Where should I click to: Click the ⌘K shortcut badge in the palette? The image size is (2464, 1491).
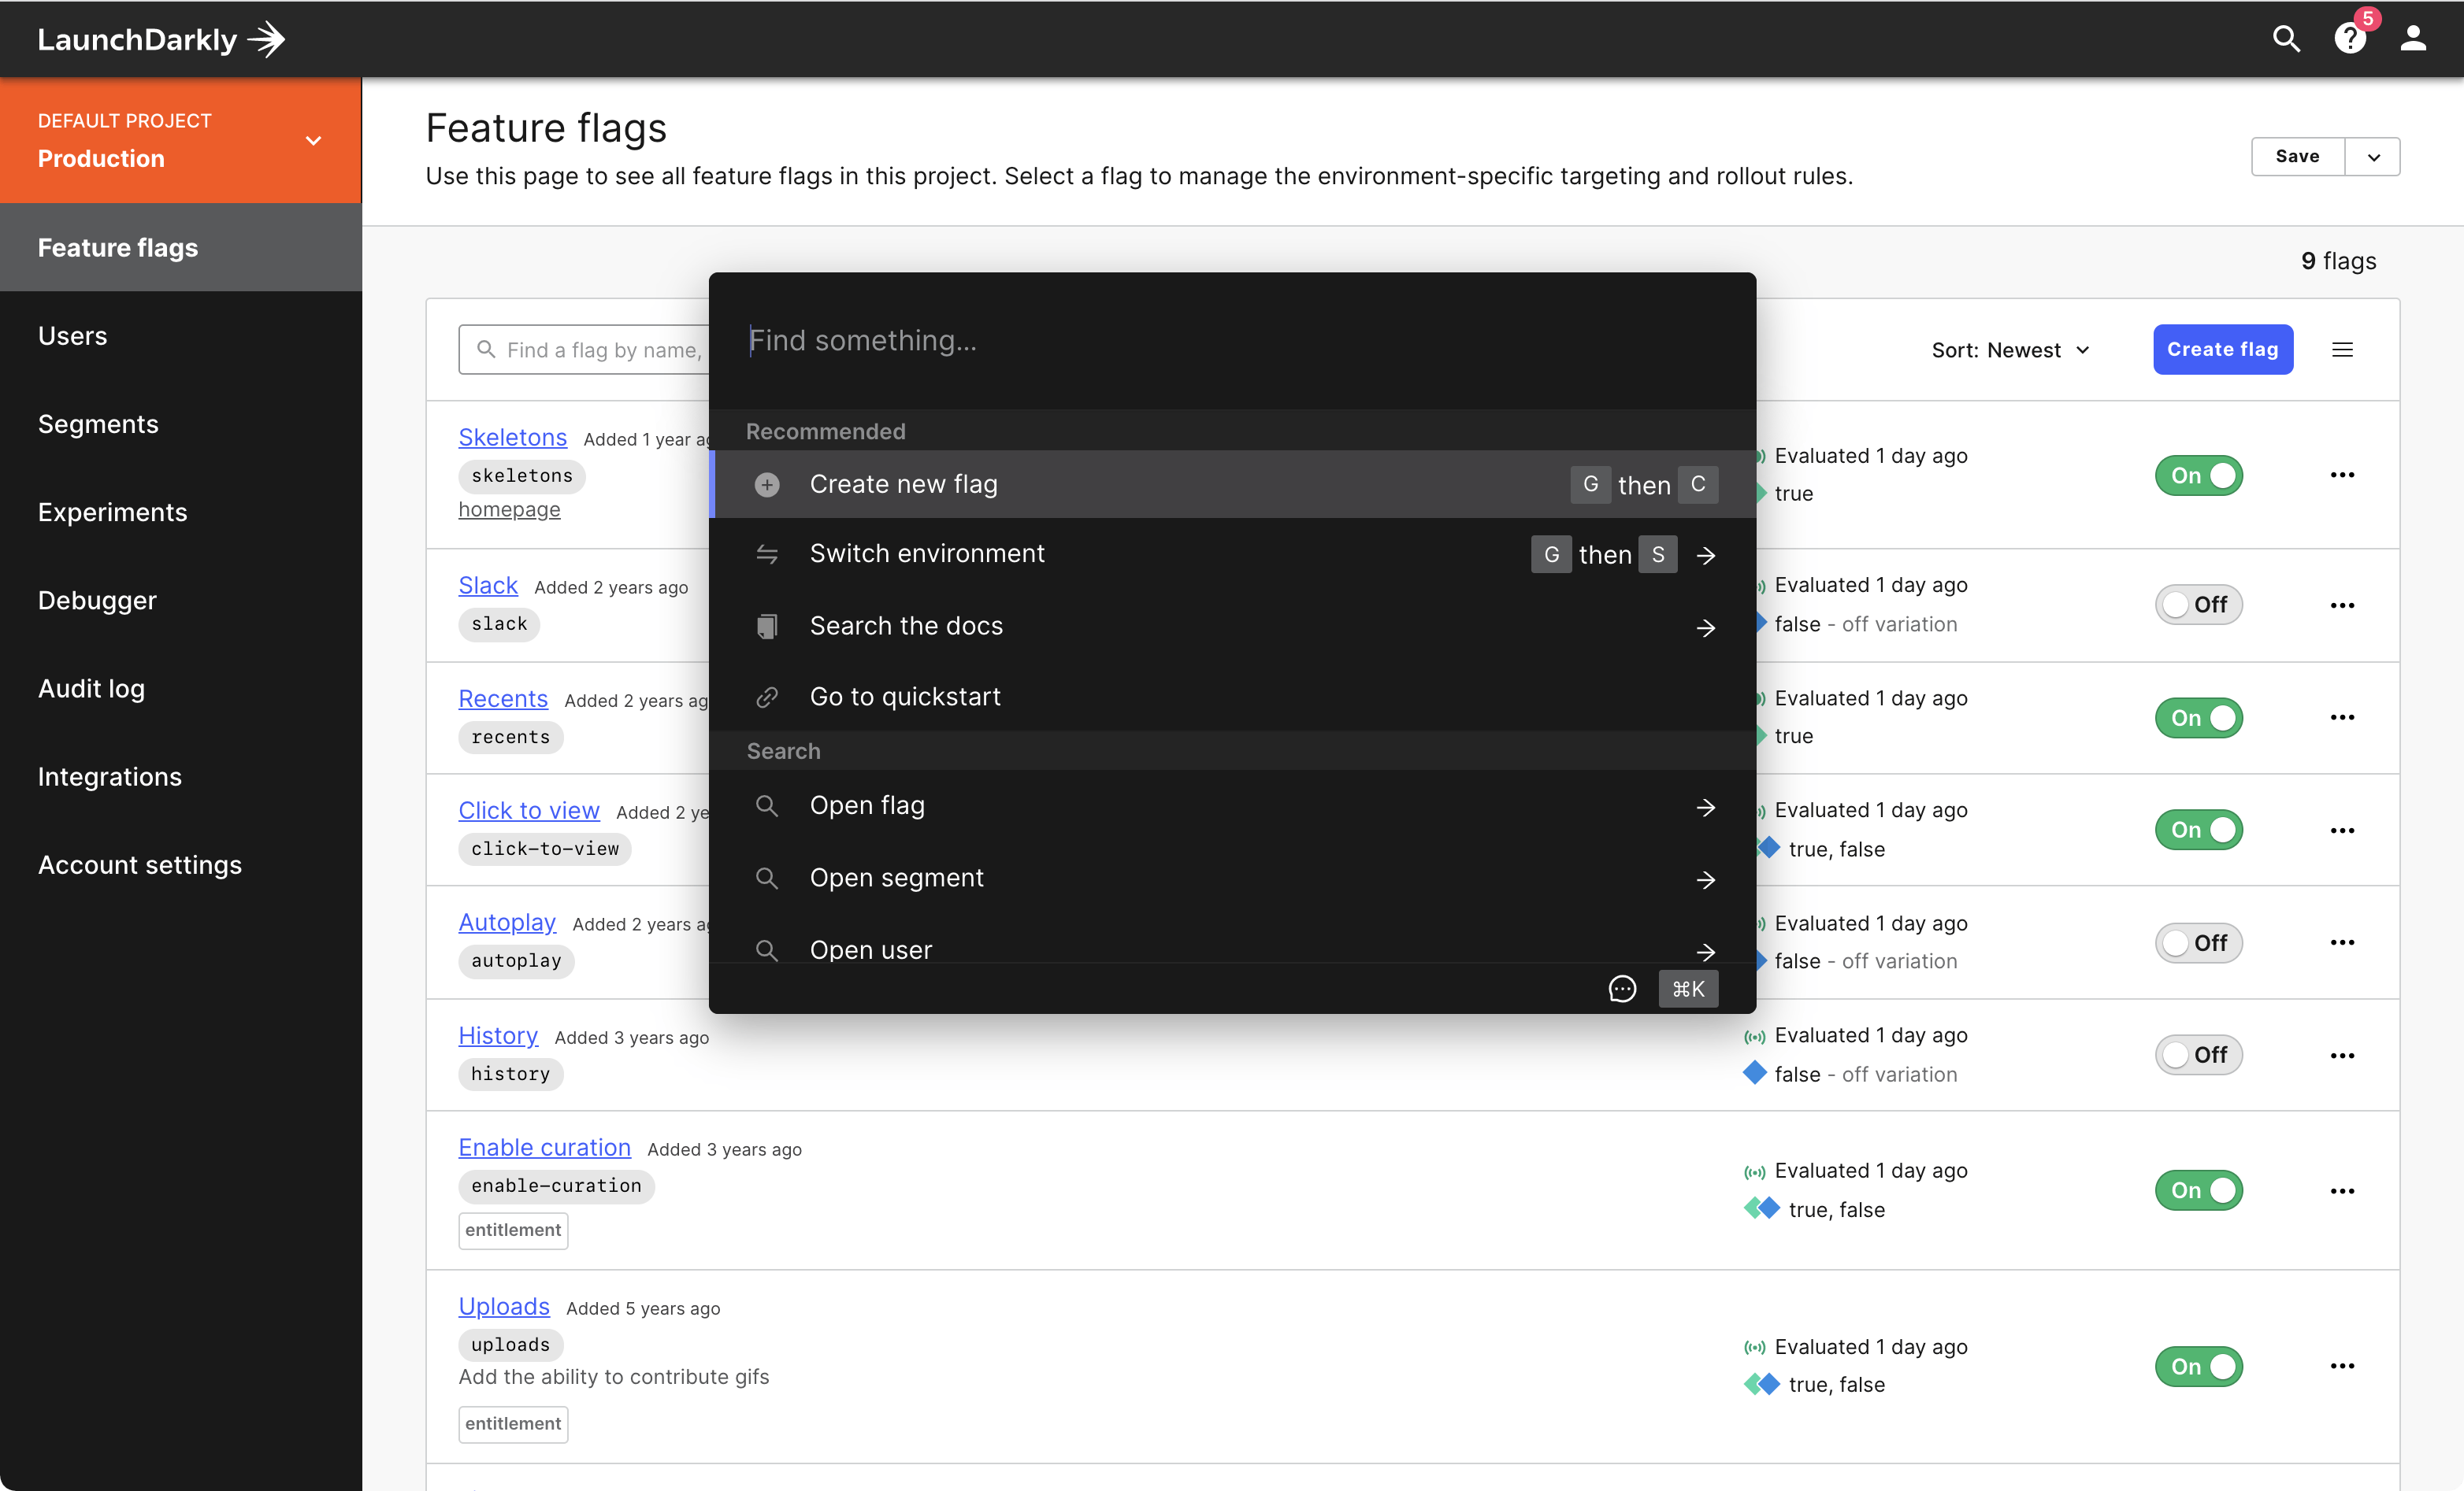click(1688, 988)
